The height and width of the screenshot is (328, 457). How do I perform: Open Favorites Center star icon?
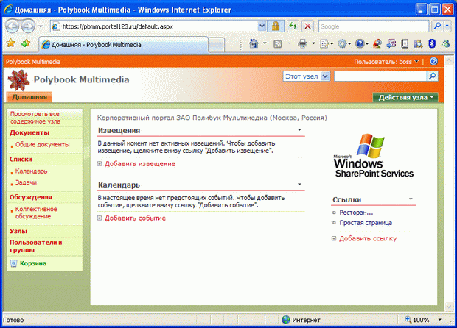tap(10, 43)
